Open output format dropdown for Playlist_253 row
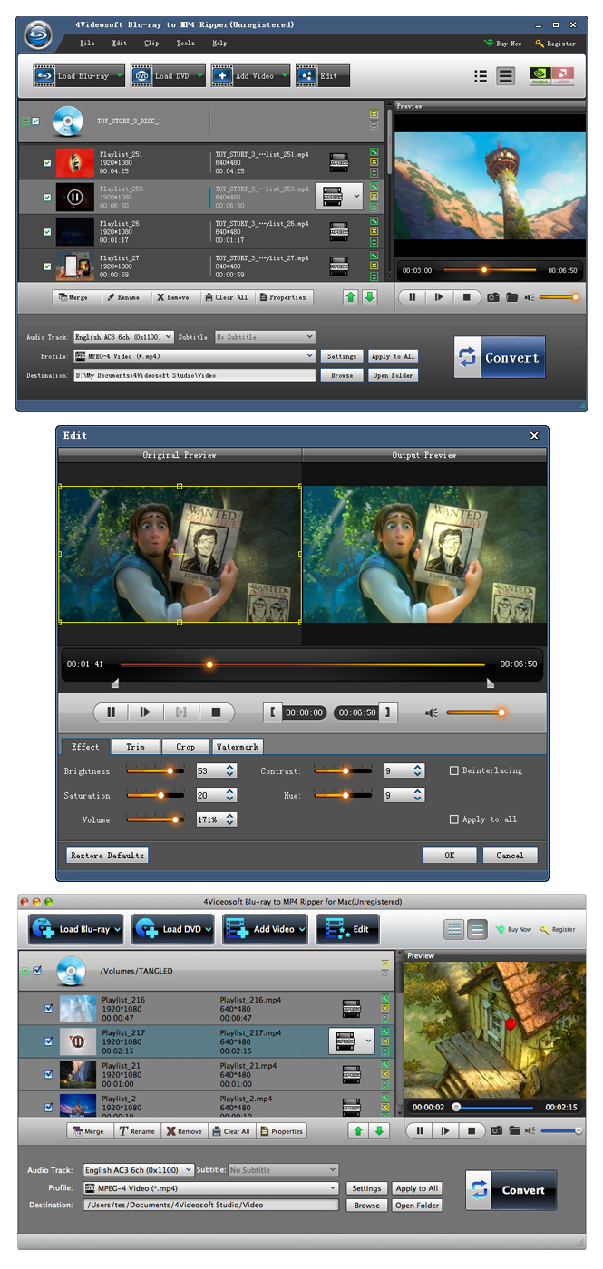This screenshot has height=1269, width=603. pos(355,196)
